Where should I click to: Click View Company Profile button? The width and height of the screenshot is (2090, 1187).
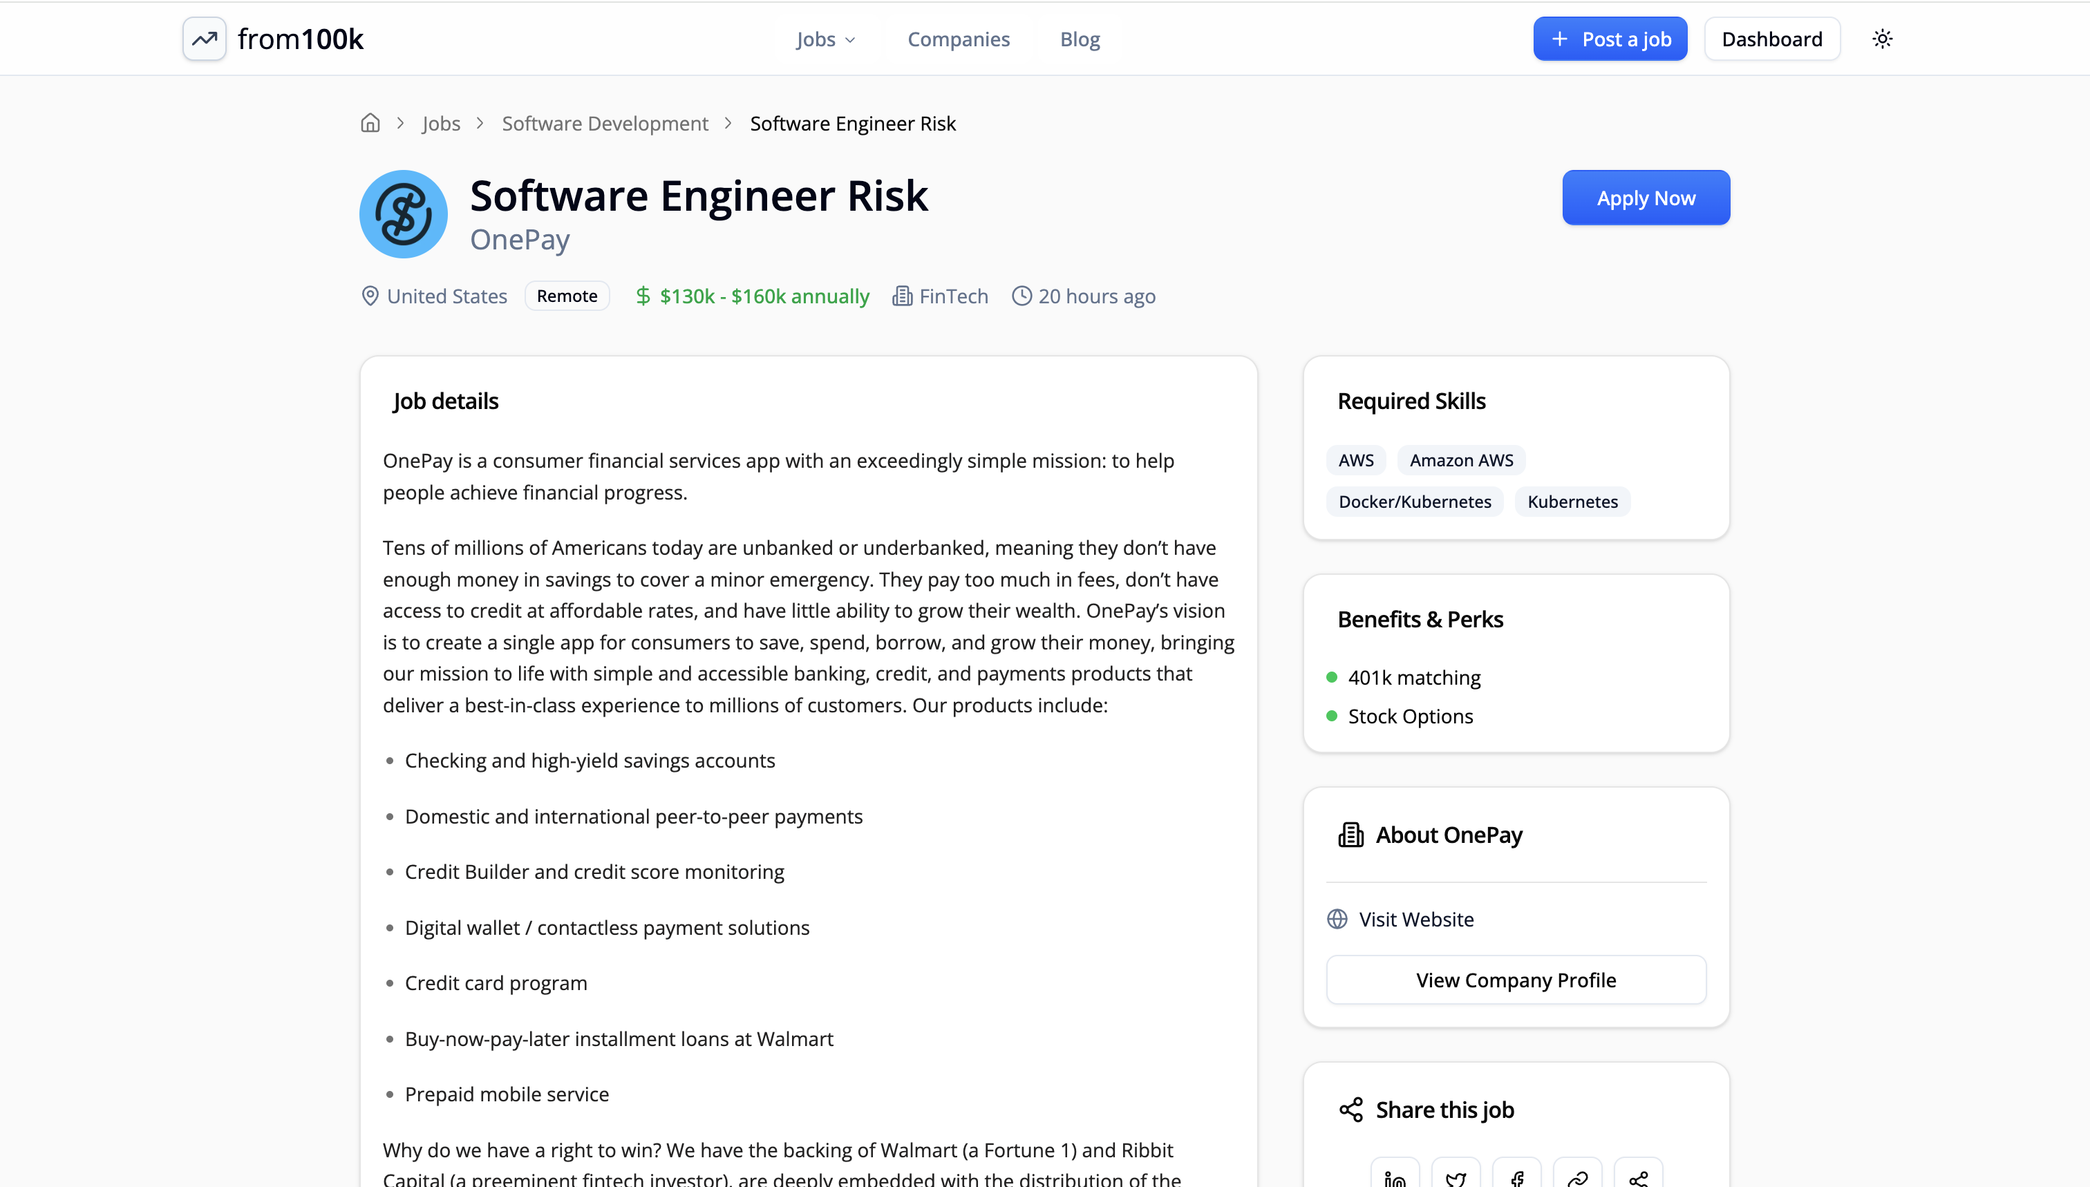click(x=1516, y=980)
